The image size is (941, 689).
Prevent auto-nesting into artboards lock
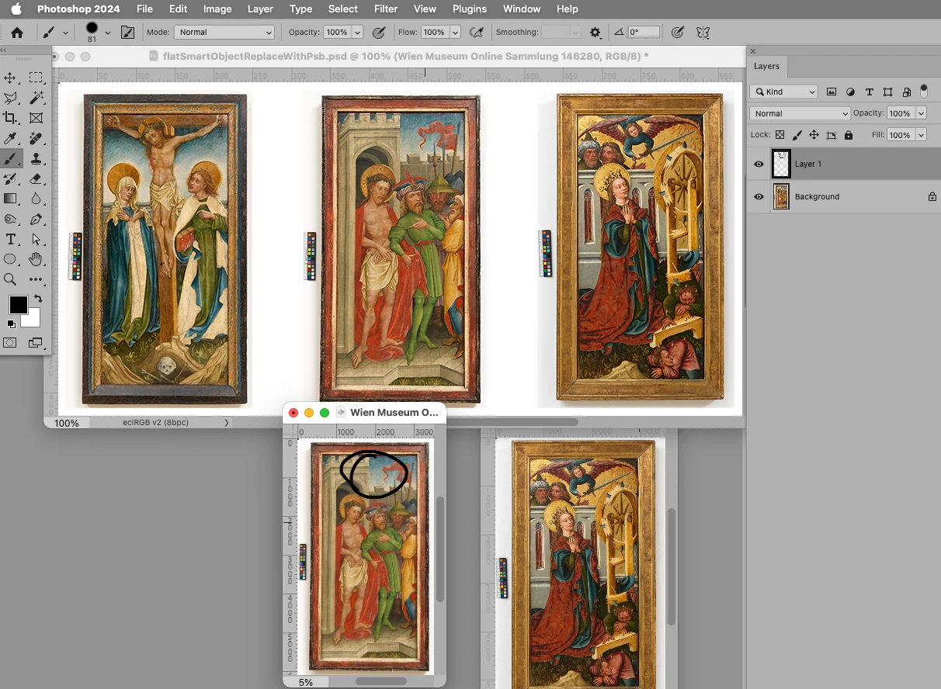point(832,135)
